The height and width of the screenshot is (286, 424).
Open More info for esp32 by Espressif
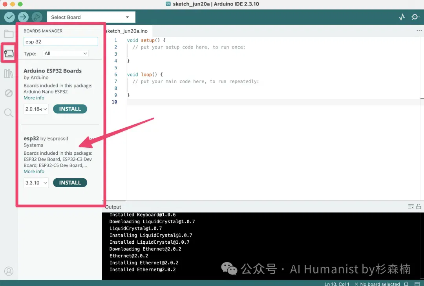[x=34, y=171]
